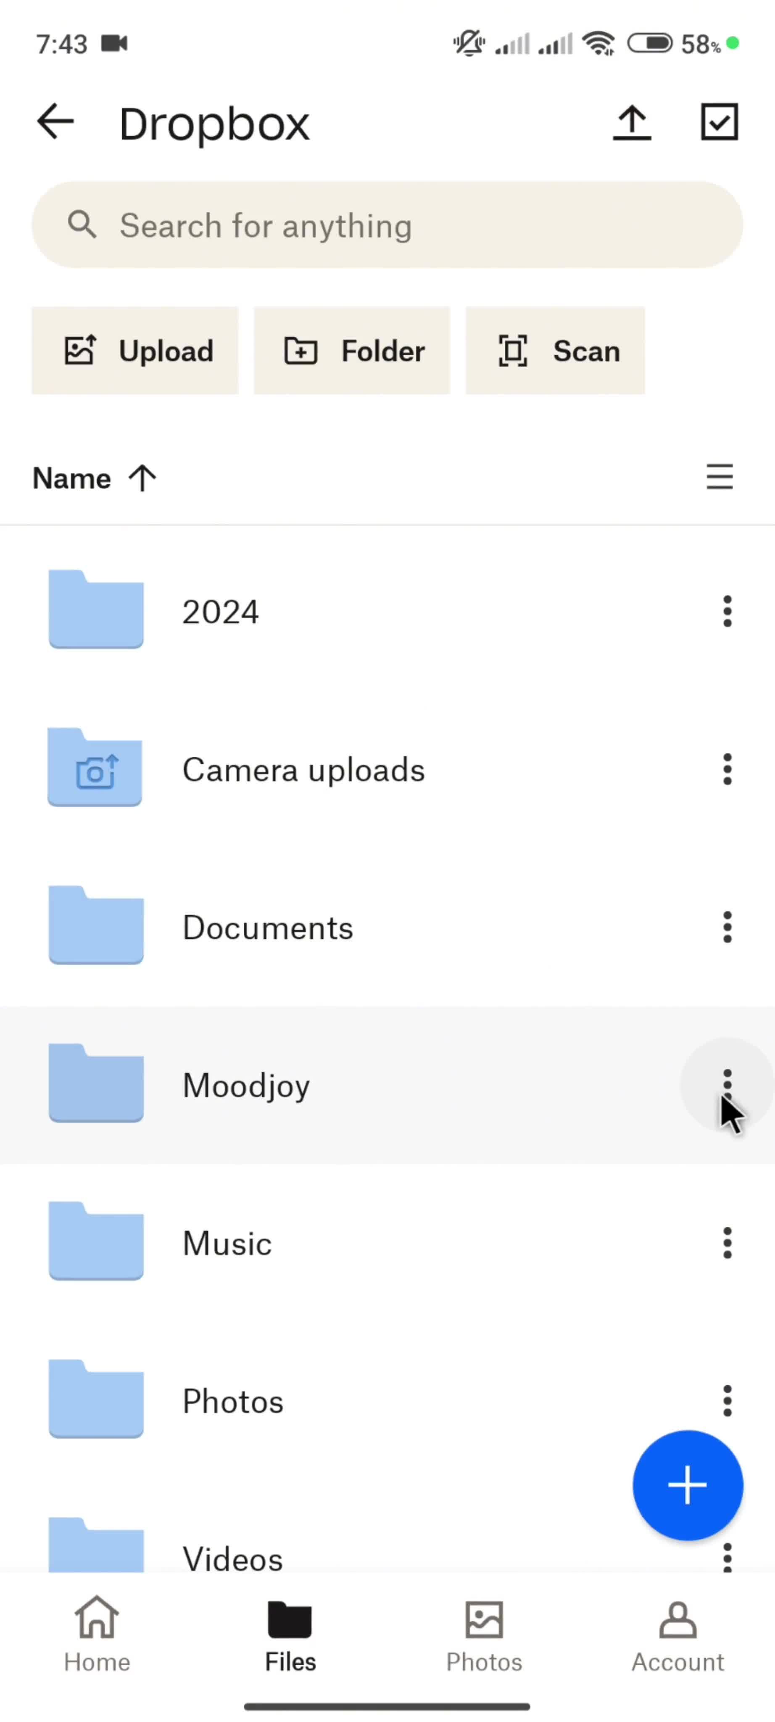Tap the muted bell status icon
Image resolution: width=775 pixels, height=1722 pixels.
(469, 43)
